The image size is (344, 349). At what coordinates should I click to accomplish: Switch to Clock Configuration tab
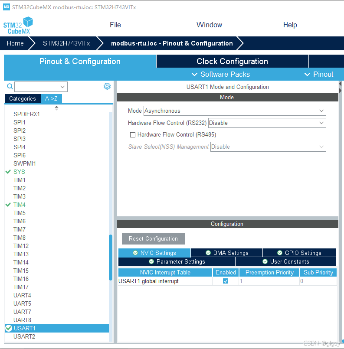[232, 61]
